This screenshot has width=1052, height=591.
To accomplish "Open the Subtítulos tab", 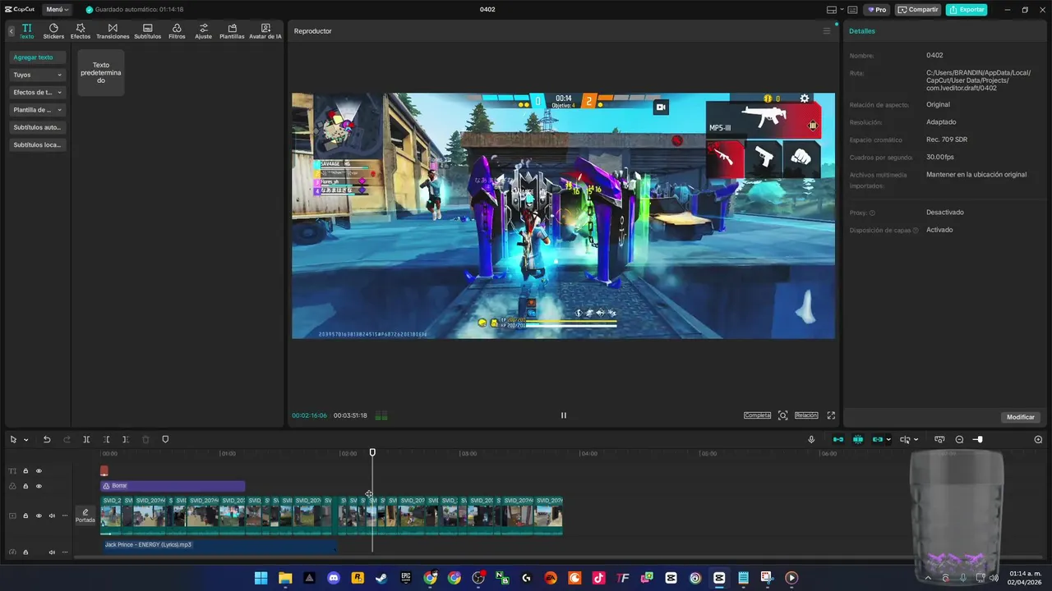I will (x=148, y=31).
